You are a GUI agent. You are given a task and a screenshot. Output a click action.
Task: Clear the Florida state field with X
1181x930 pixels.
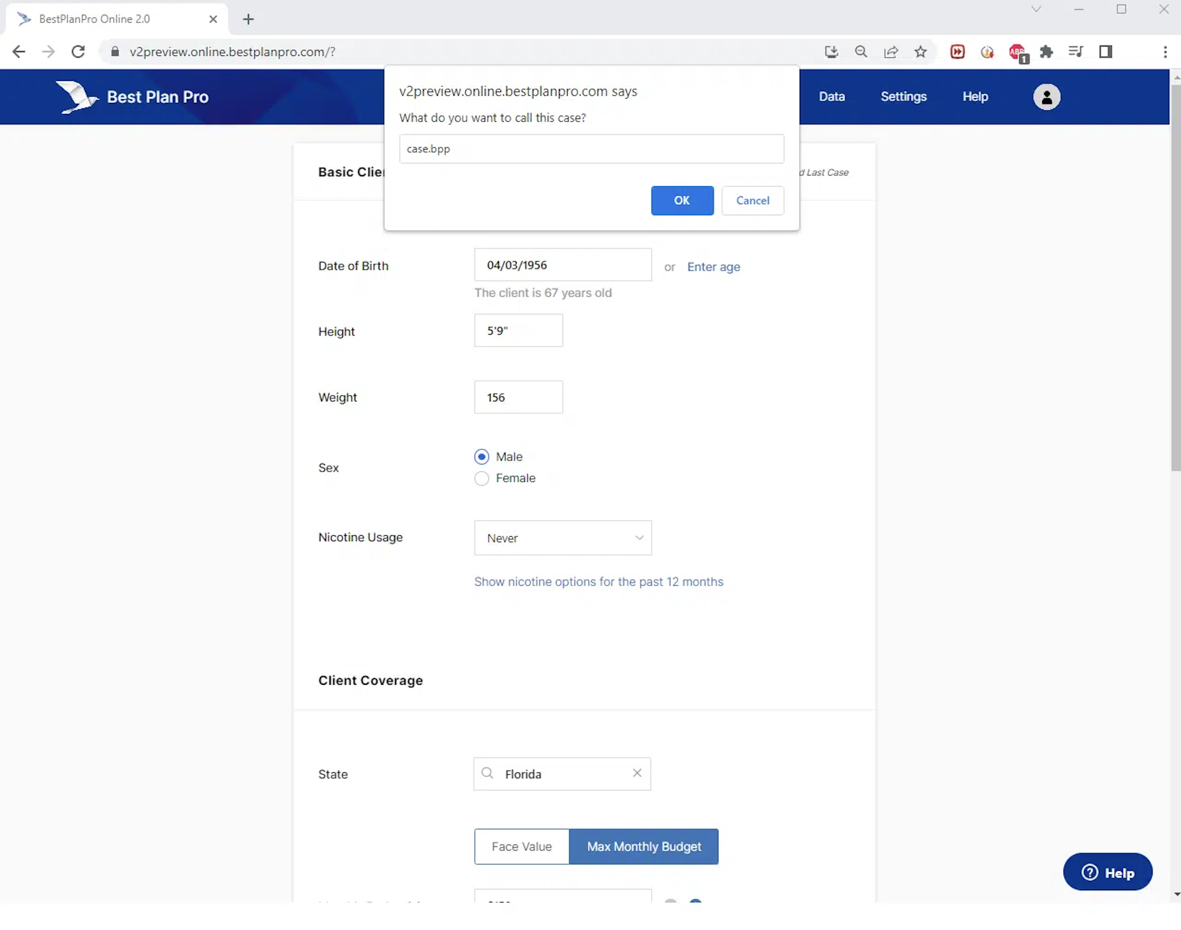tap(637, 773)
